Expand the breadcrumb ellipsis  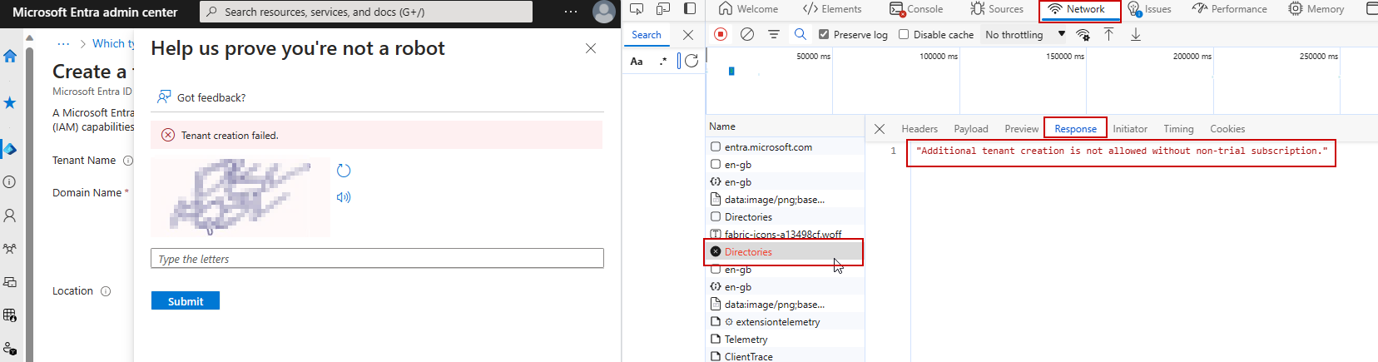point(63,43)
